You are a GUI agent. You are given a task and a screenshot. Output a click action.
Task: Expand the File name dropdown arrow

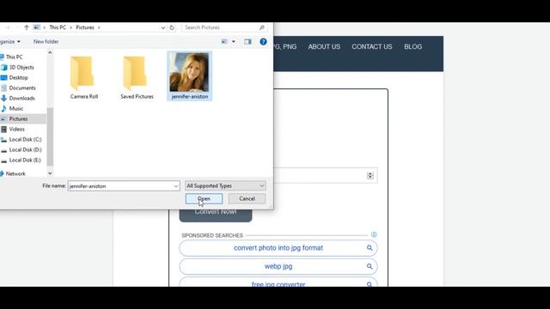(176, 186)
